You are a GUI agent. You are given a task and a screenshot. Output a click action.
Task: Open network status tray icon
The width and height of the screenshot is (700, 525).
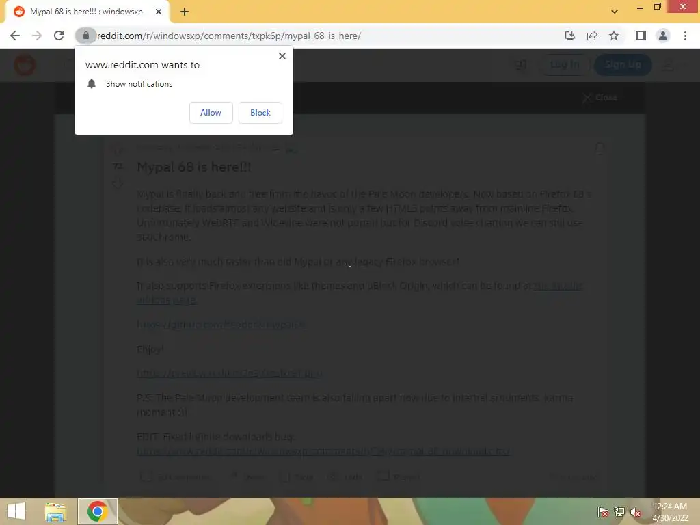coord(619,512)
